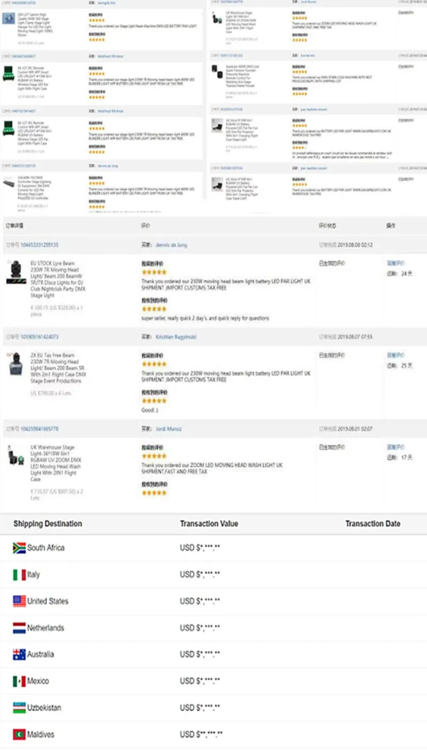Click the South Africa flag icon

(19, 548)
